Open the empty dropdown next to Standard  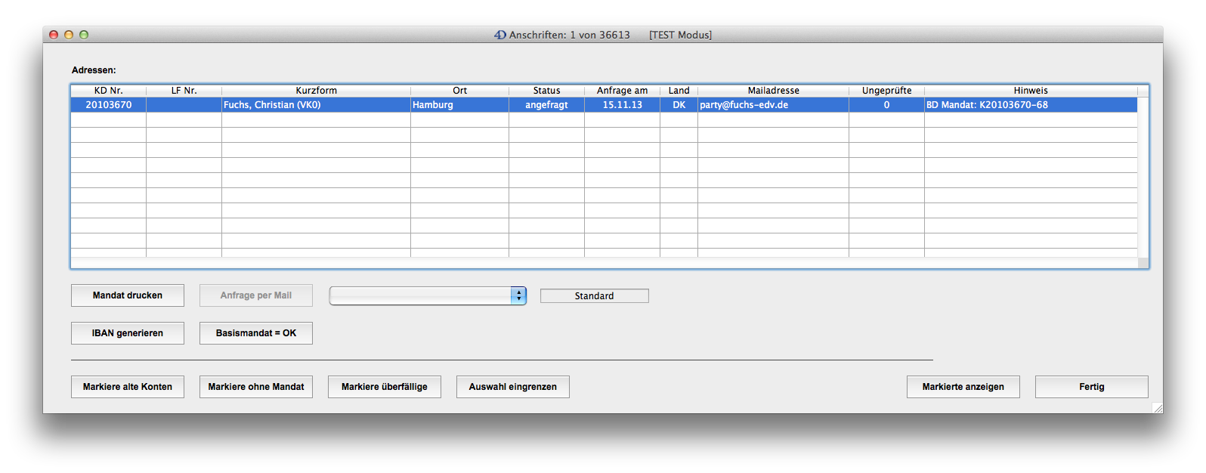point(428,296)
